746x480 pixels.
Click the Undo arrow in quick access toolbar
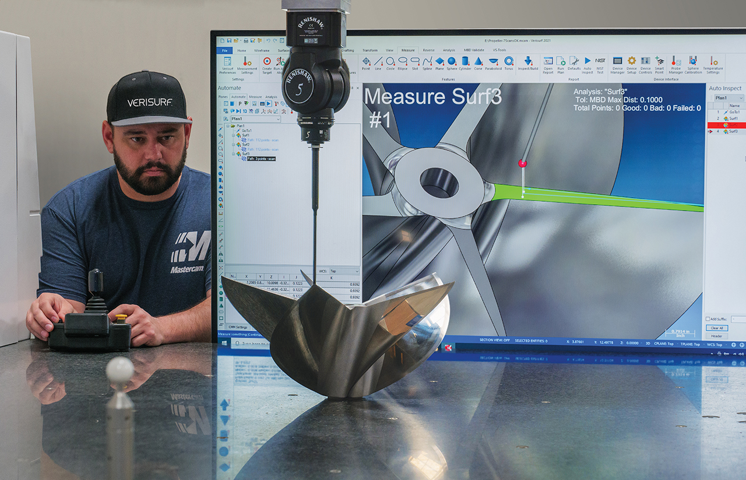pos(268,40)
